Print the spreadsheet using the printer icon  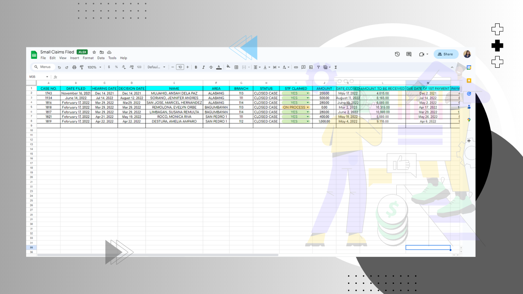coord(74,67)
